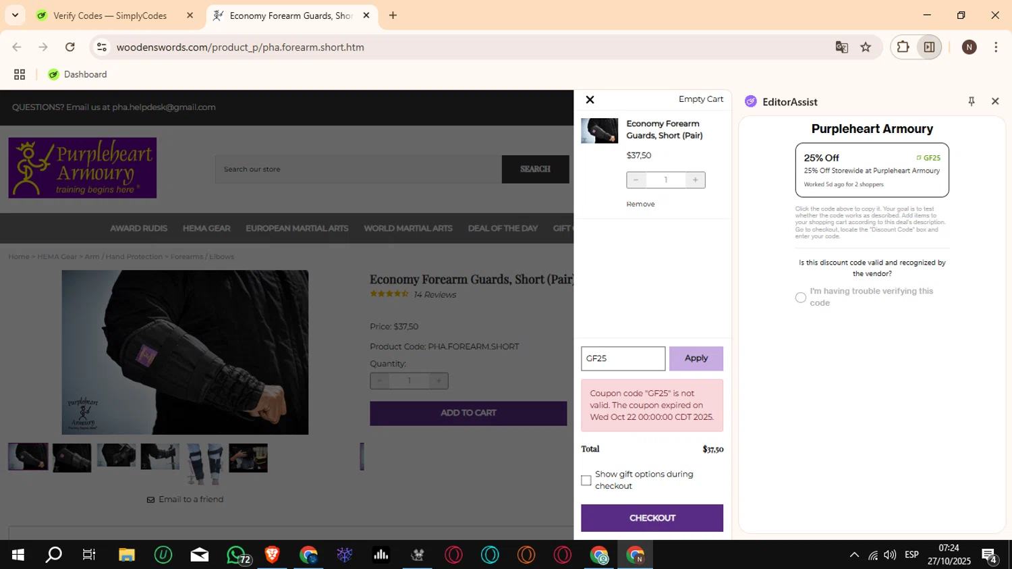The width and height of the screenshot is (1012, 569).
Task: Go forward in browser history
Action: [x=43, y=47]
